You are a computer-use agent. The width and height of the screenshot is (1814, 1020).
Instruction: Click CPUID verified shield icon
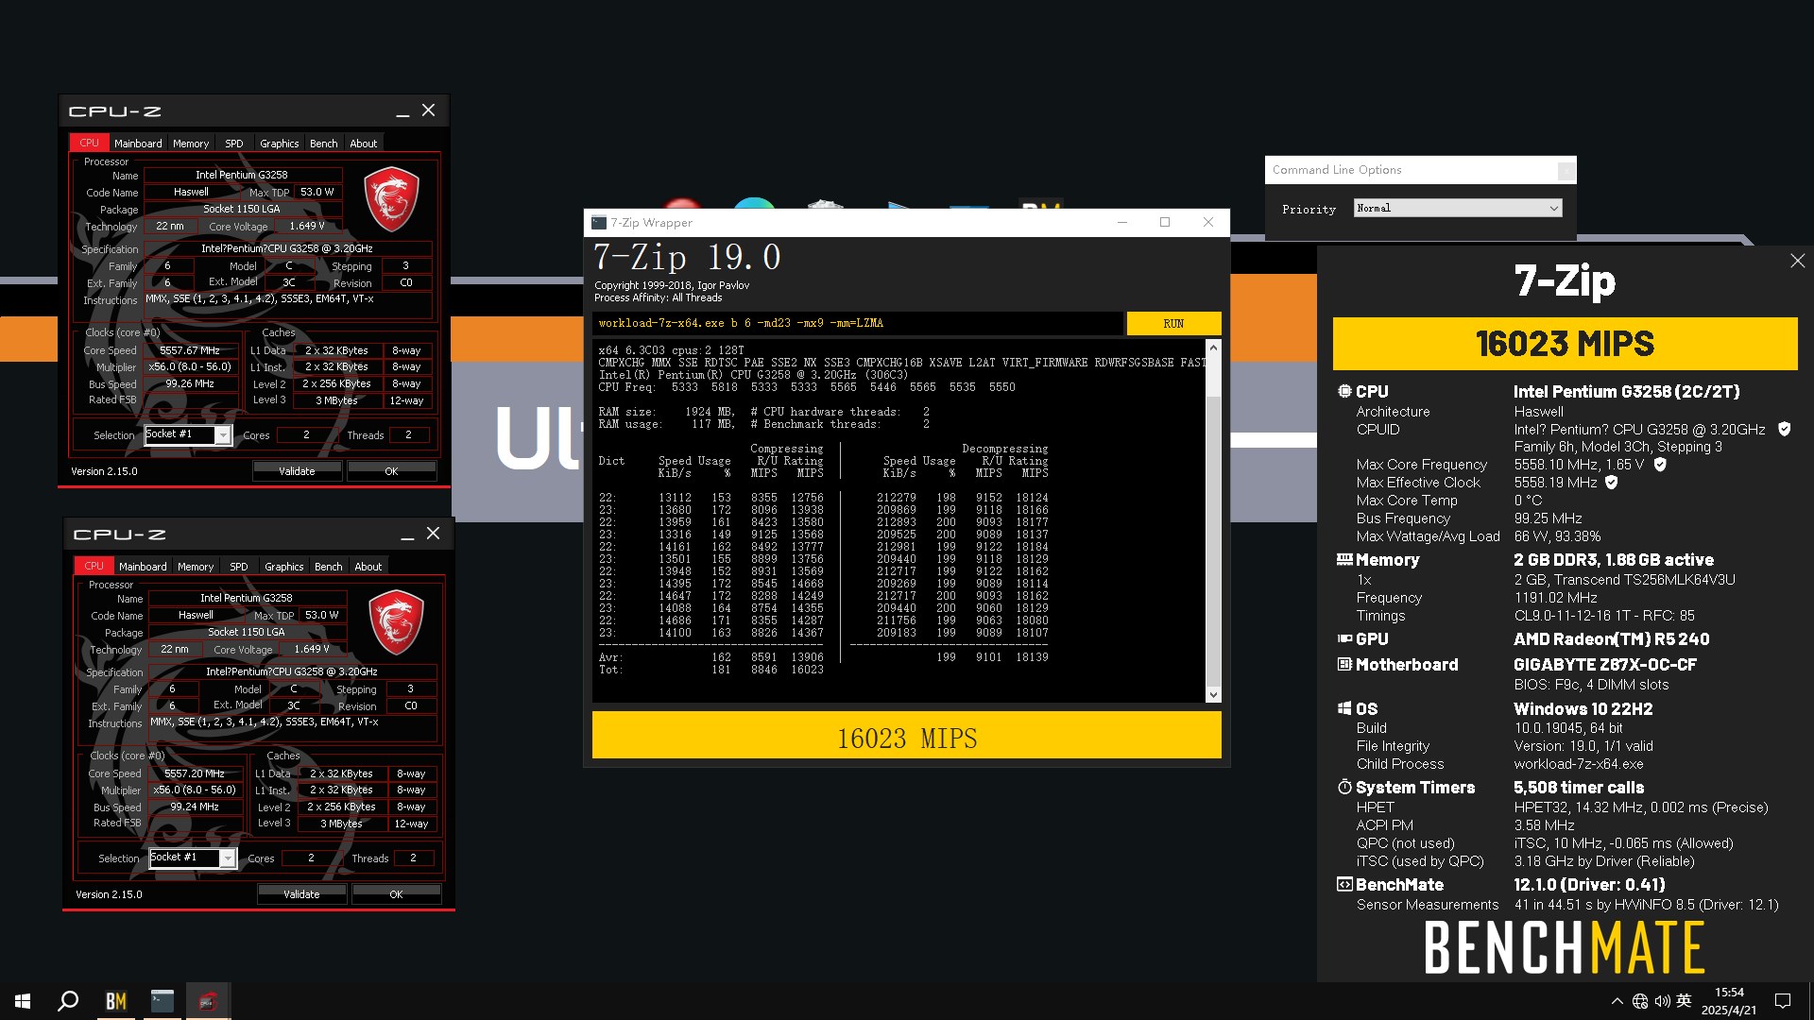[1784, 429]
